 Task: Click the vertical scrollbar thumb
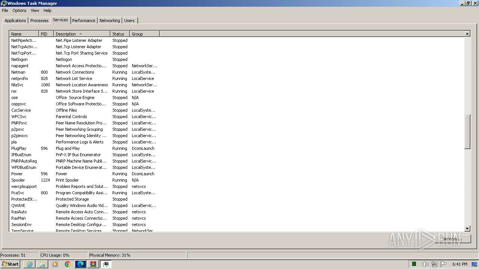click(x=467, y=132)
